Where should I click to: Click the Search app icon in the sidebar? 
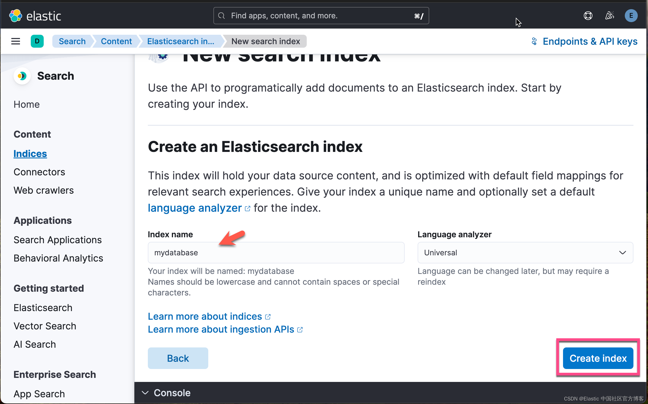tap(22, 76)
